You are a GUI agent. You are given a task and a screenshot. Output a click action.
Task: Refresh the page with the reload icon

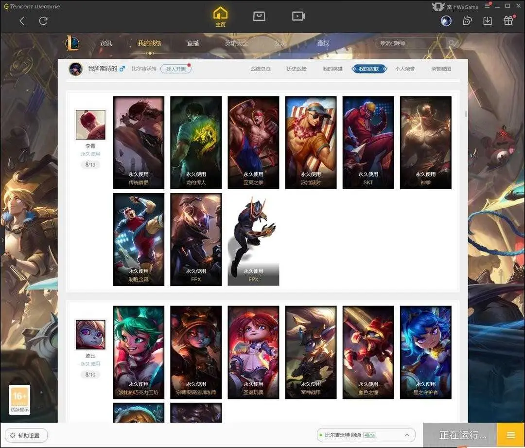pyautogui.click(x=43, y=21)
